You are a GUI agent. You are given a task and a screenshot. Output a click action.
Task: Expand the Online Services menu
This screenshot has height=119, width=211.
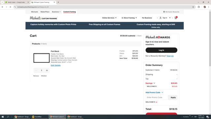pos(109,18)
